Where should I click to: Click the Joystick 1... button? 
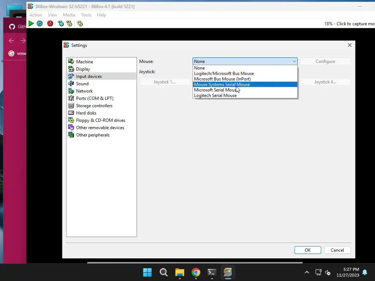coord(164,82)
